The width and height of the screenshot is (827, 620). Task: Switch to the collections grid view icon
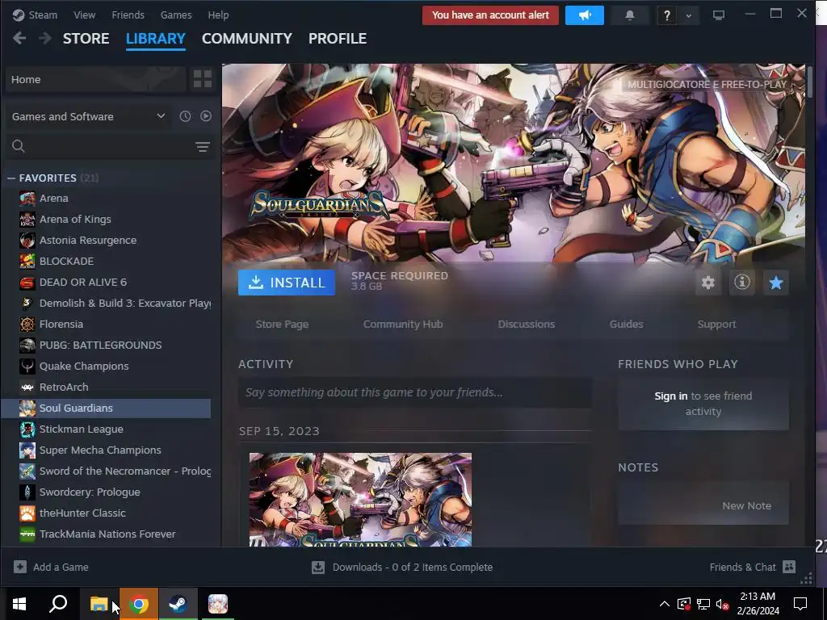coord(203,79)
